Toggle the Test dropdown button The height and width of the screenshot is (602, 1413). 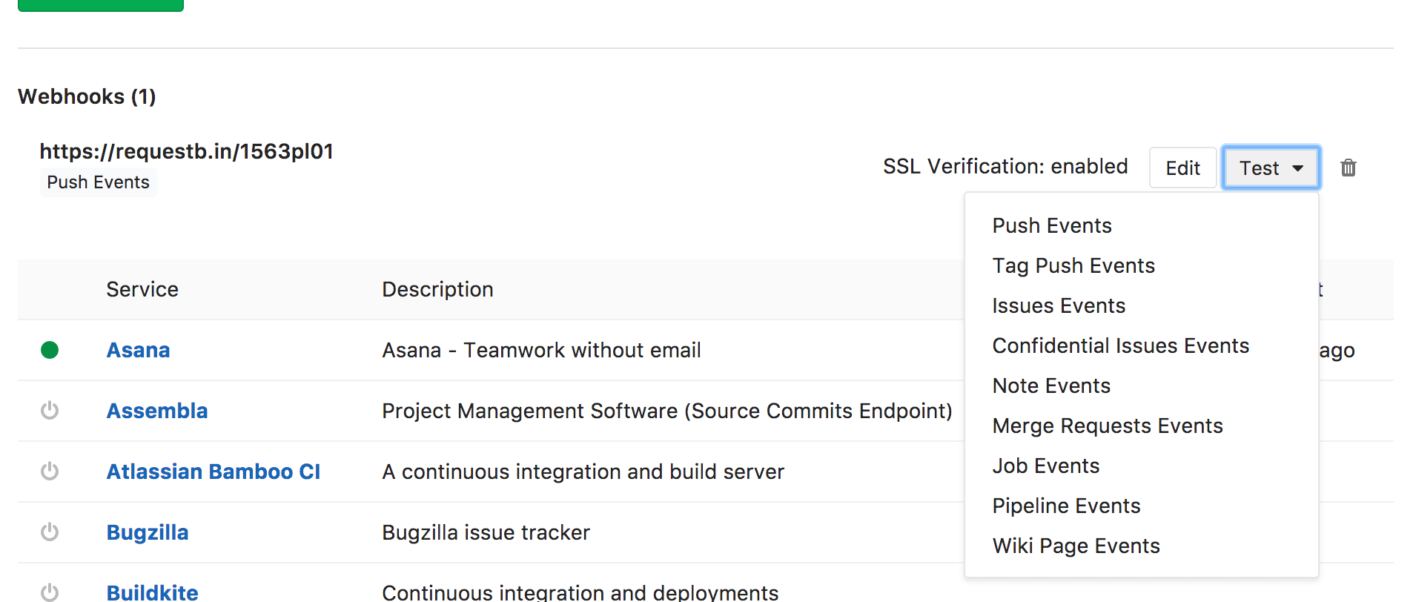click(1270, 168)
